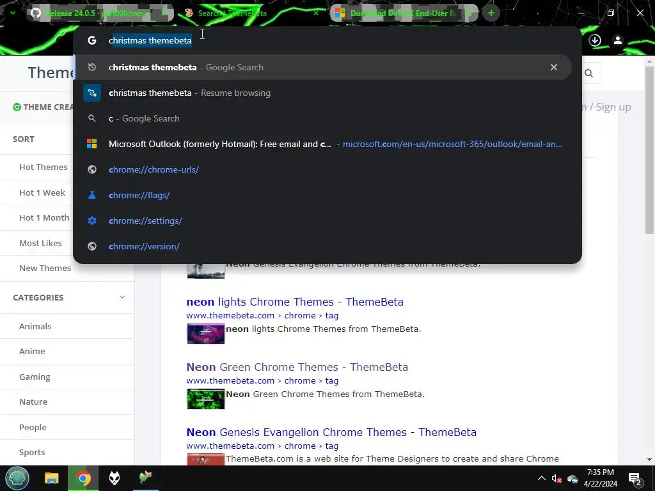
Task: Open the Microsoft Outlook suggestion
Action: pyautogui.click(x=322, y=144)
